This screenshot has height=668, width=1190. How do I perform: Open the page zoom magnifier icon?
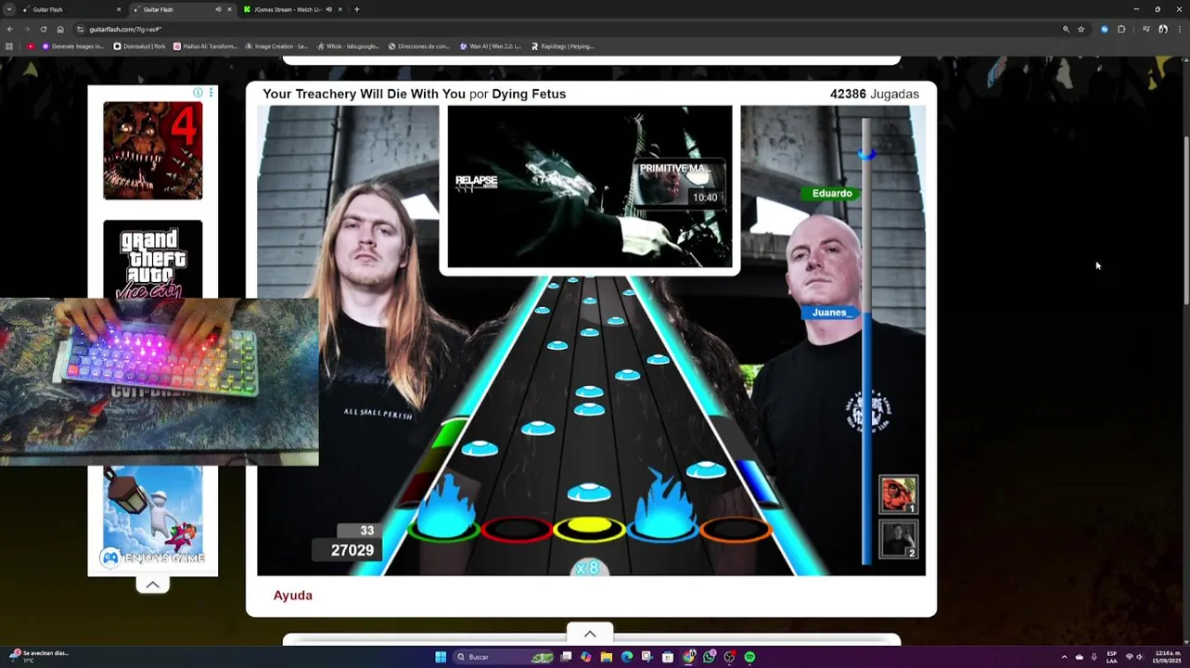pyautogui.click(x=1066, y=29)
